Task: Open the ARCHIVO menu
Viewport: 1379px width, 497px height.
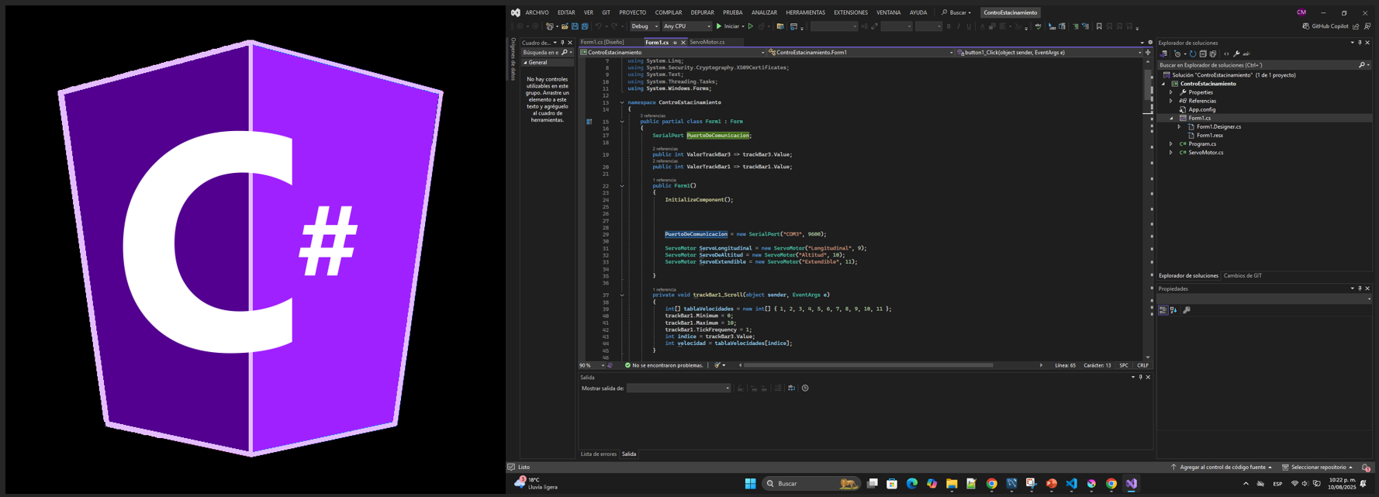Action: (x=537, y=12)
